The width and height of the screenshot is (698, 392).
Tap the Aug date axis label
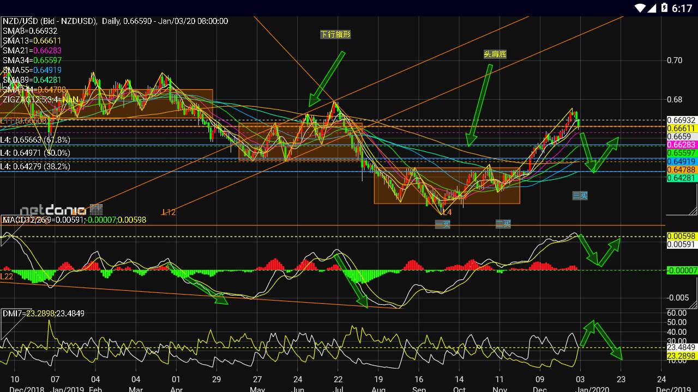[x=378, y=389]
